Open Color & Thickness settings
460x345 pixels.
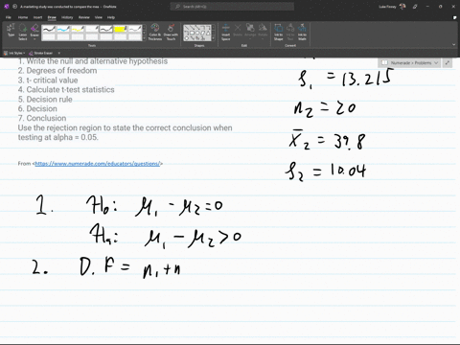click(x=155, y=32)
